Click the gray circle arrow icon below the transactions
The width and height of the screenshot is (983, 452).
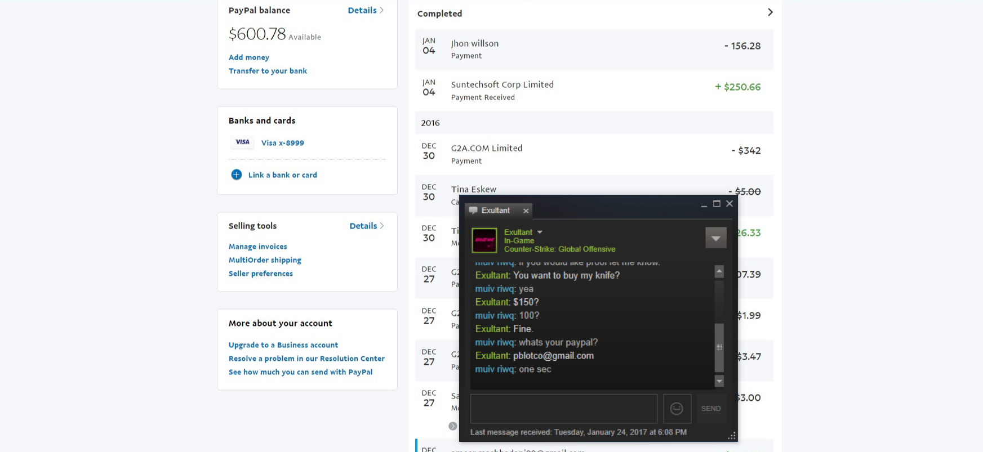pyautogui.click(x=453, y=426)
